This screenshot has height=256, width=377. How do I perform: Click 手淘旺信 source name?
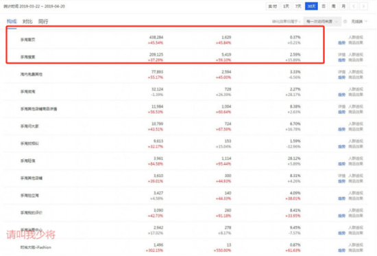(27, 161)
